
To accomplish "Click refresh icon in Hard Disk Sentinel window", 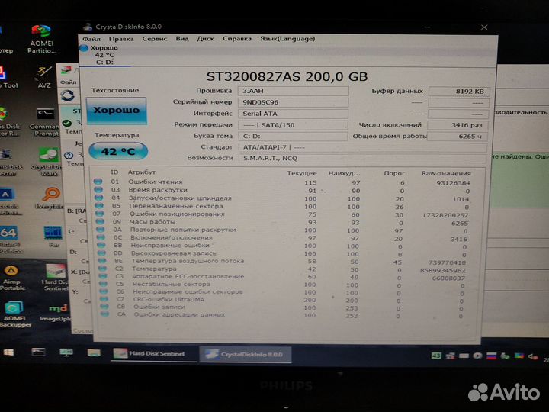I will pos(67,95).
